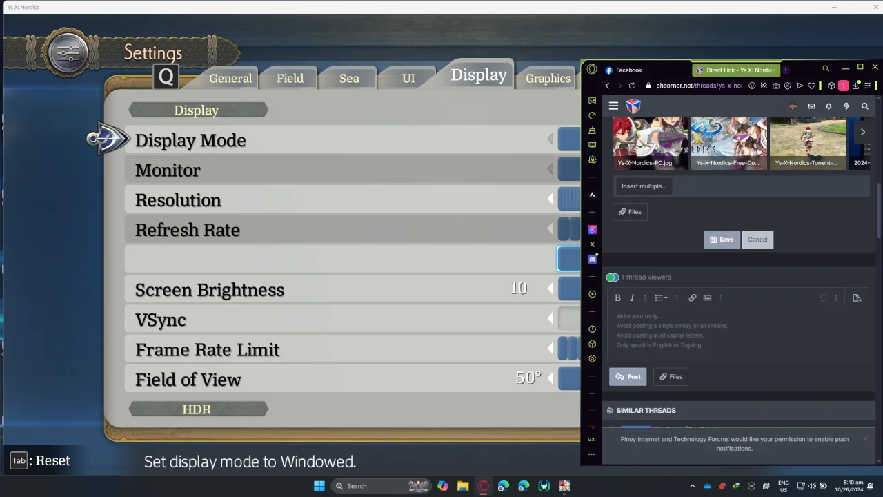883x497 pixels.
Task: Open the downloads icon in Opera toolbar
Action: tap(856, 86)
